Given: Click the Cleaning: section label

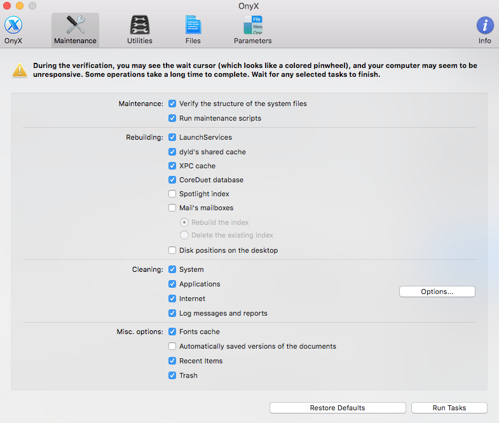Looking at the screenshot, I should click(x=147, y=269).
